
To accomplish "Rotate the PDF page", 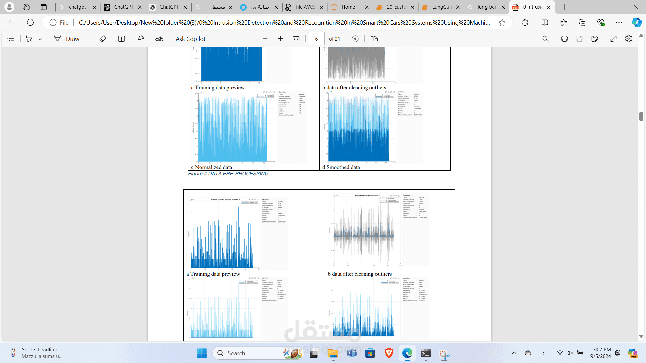I will pos(355,39).
